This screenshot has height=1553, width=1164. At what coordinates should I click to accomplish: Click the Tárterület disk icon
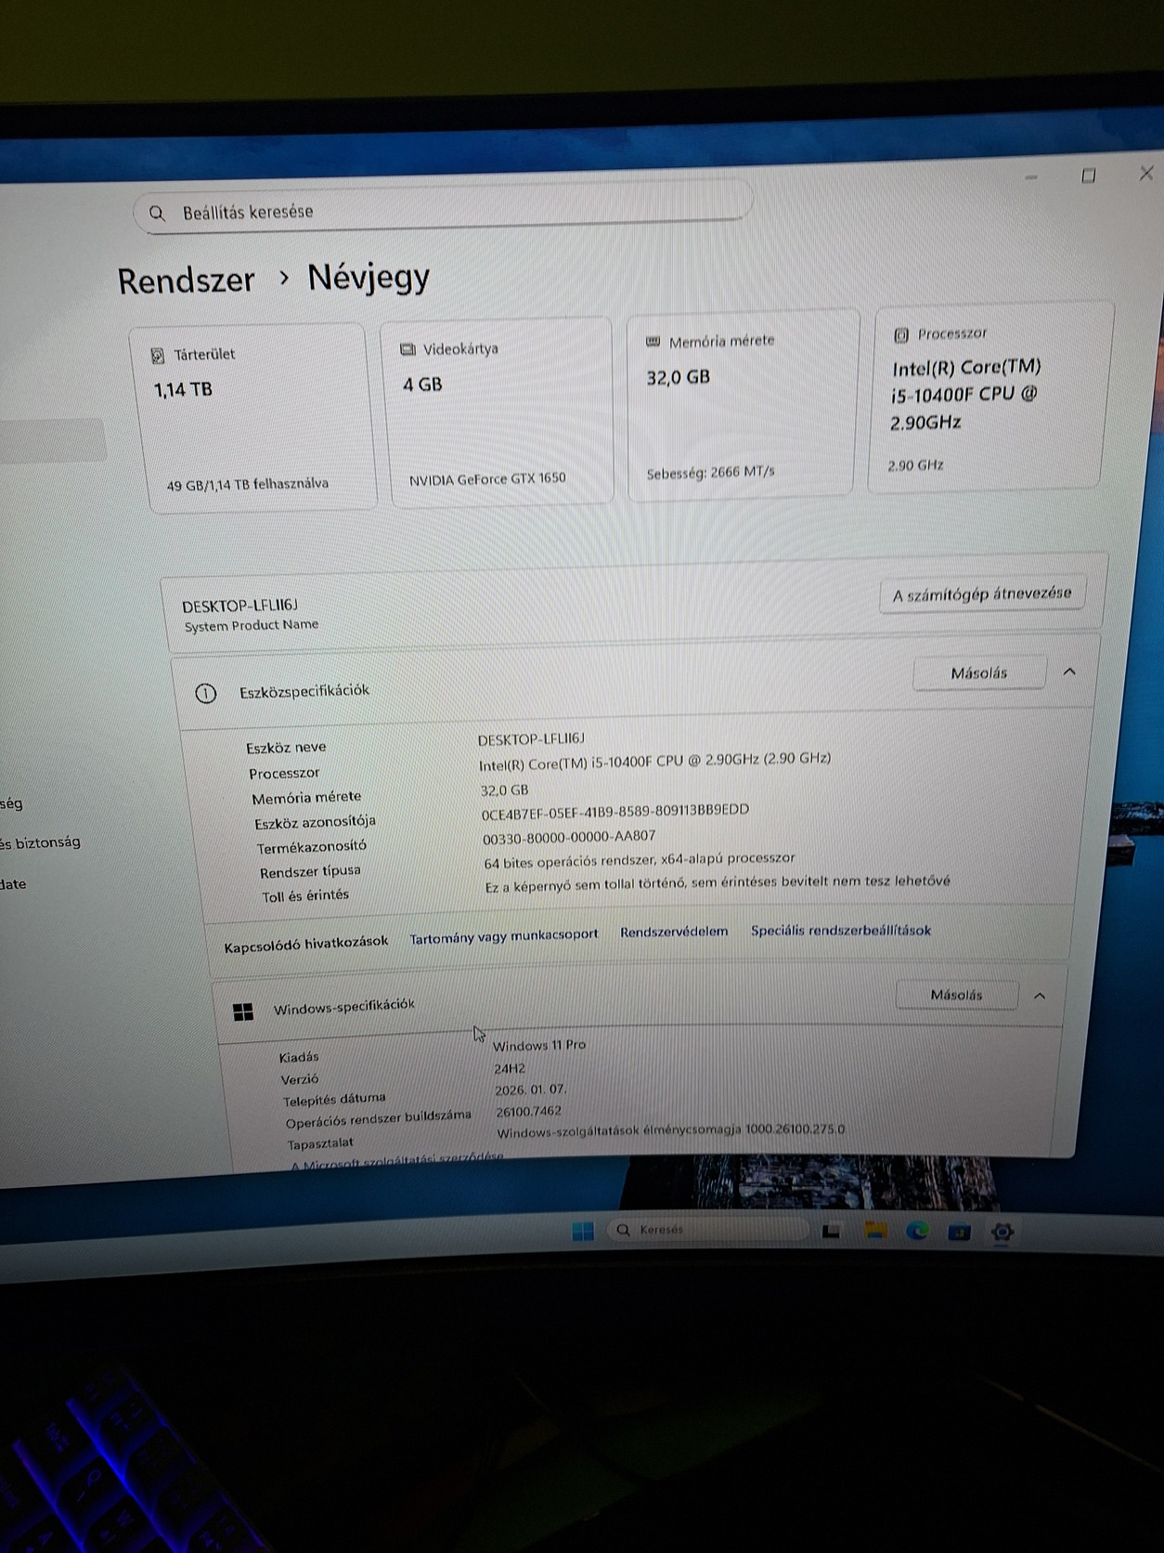point(158,356)
